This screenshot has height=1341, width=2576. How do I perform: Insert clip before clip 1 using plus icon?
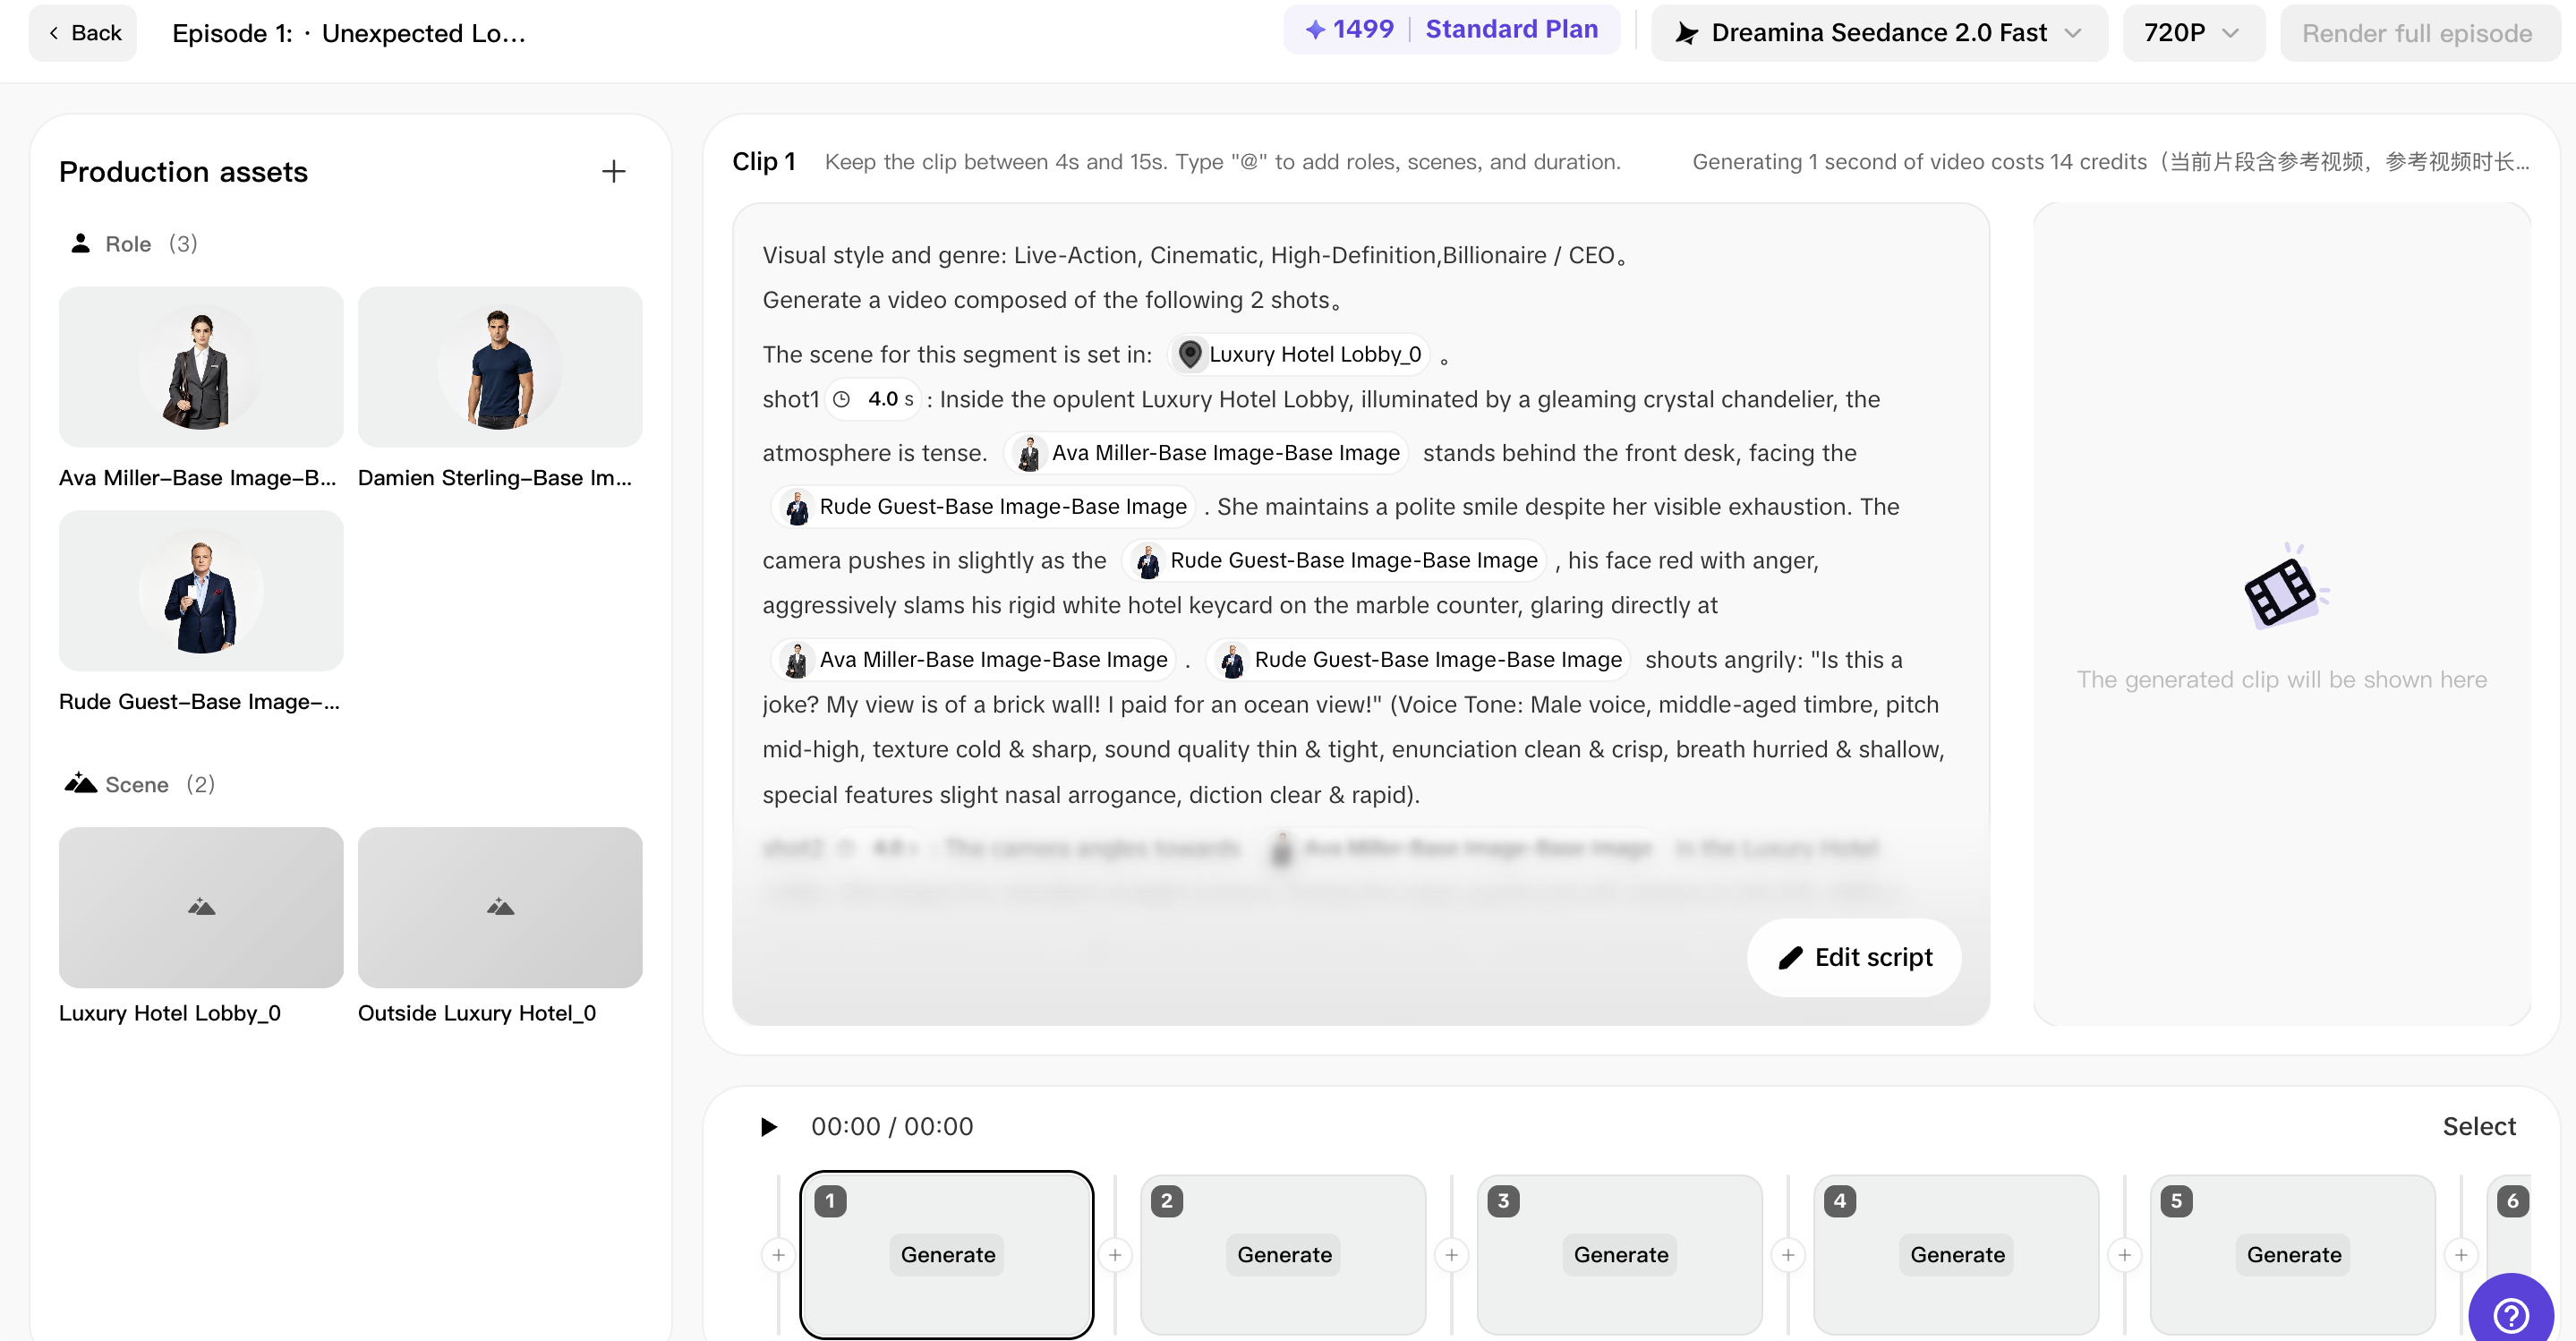coord(778,1254)
